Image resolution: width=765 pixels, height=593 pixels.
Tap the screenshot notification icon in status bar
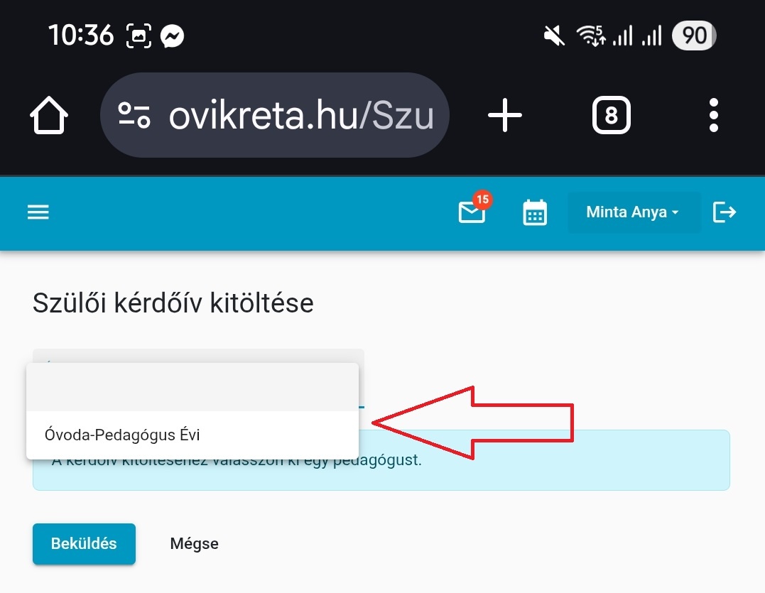coord(139,36)
